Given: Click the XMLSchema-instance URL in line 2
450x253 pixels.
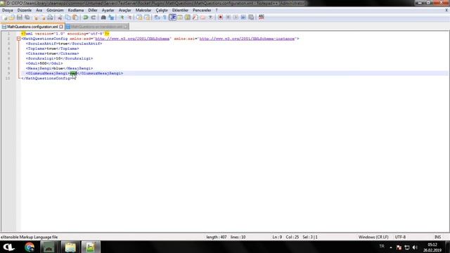Looking at the screenshot, I should point(247,39).
